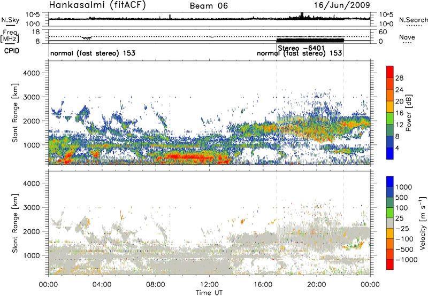The width and height of the screenshot is (428, 296).
Task: Click the '24' label on the power colorbar
Action: click(399, 90)
